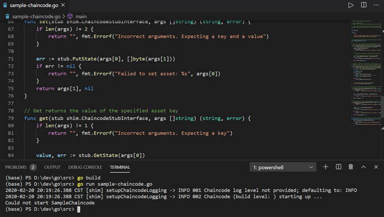Switch to the PROBLEMS tab
The height and width of the screenshot is (217, 384).
(20, 167)
